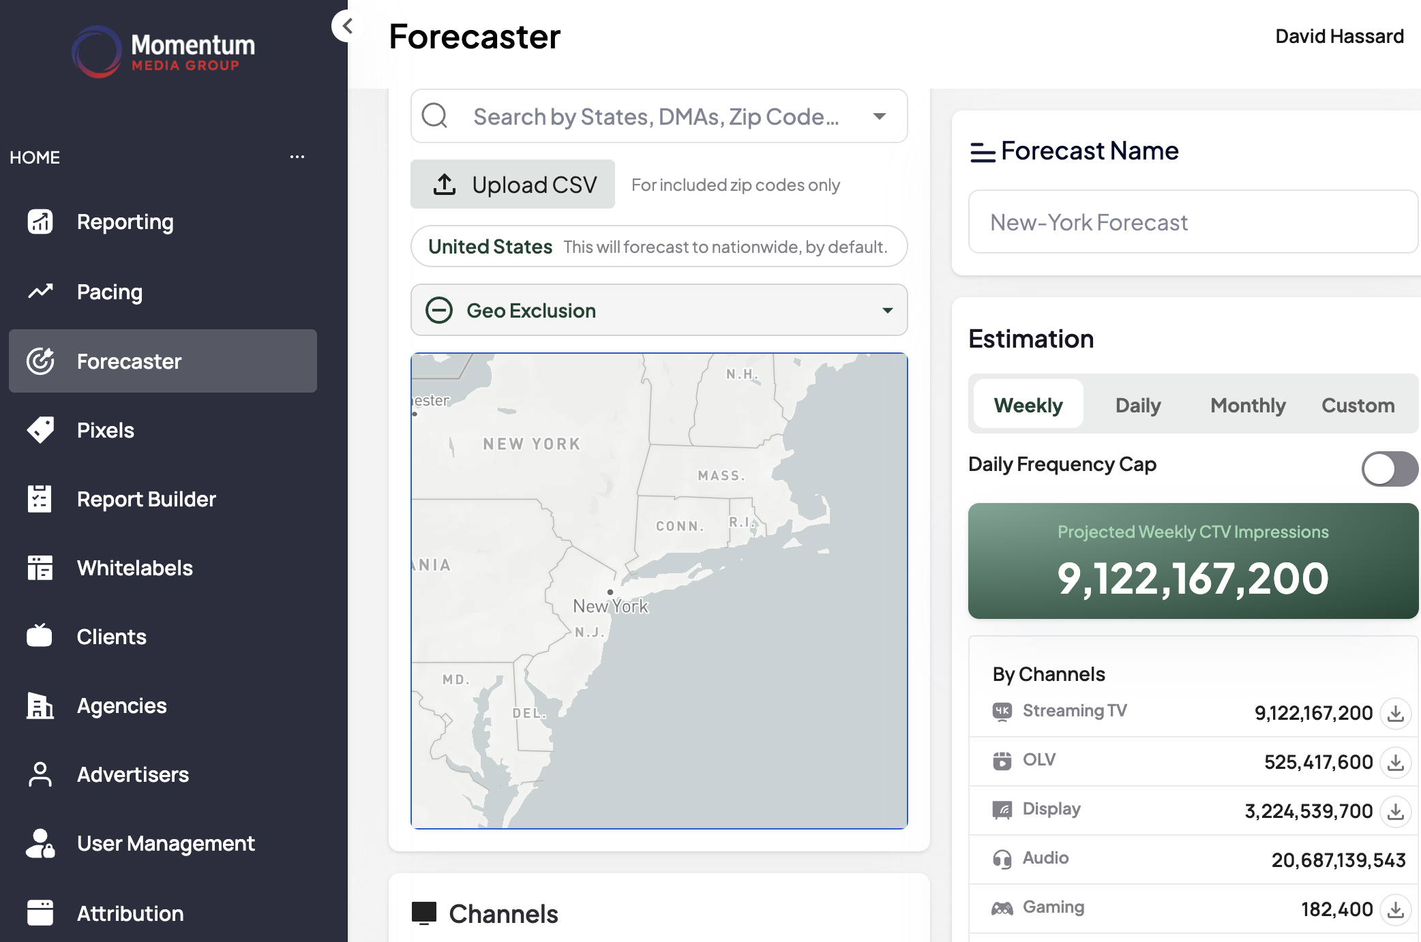Viewport: 1421px width, 942px height.
Task: Go to User Management
Action: point(166,844)
